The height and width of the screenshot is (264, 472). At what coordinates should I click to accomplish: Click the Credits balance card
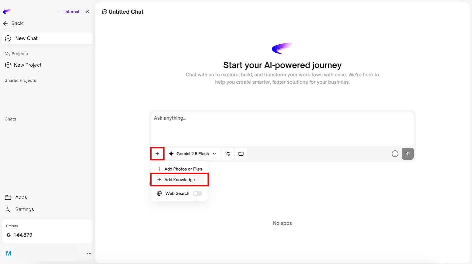point(47,231)
